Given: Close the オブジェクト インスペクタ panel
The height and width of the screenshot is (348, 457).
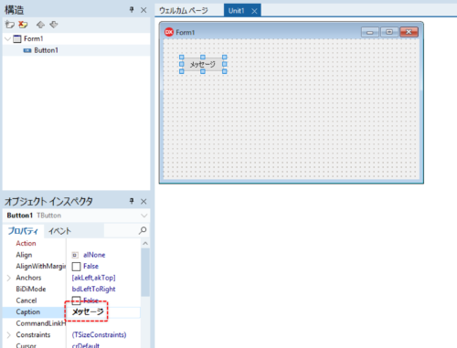Looking at the screenshot, I should [x=143, y=201].
